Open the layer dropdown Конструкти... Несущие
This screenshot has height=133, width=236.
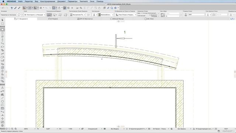click(x=35, y=15)
